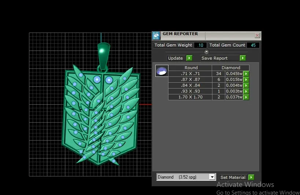The height and width of the screenshot is (195, 300).
Task: Click the green arrow for the 0.003tw row
Action: coord(246,91)
